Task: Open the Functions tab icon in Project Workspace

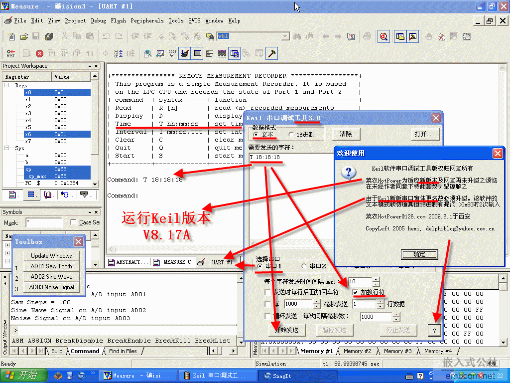Action: 65,195
